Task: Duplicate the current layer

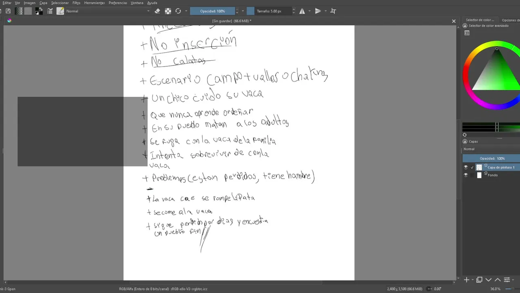Action: (479, 280)
